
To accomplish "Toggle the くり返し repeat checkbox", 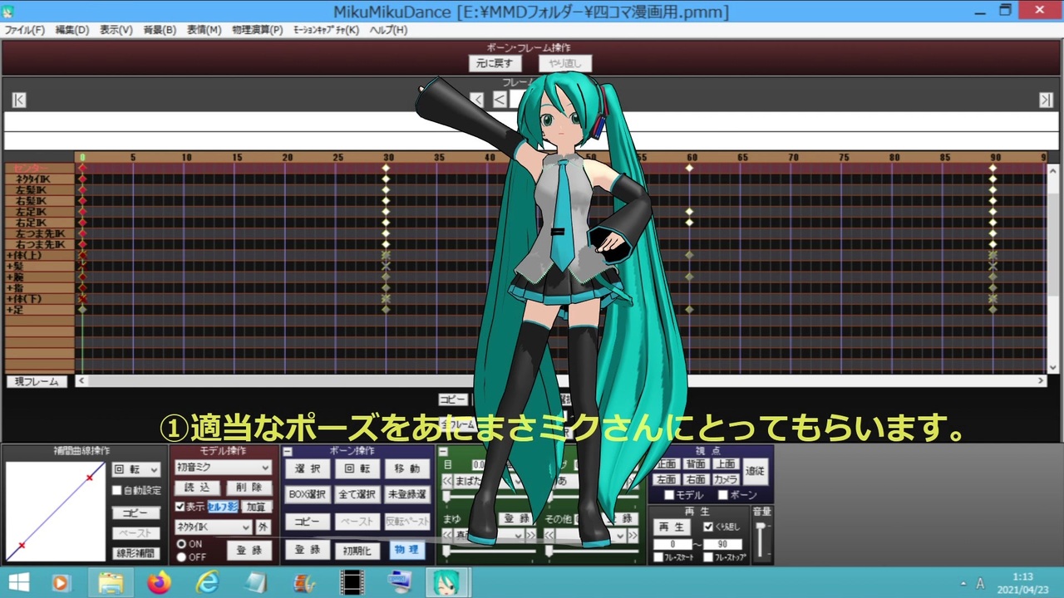I will [x=708, y=527].
